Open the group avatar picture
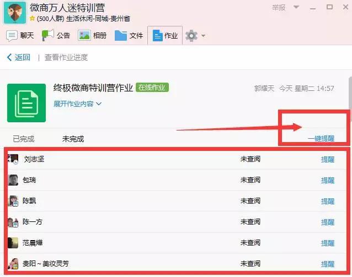 pyautogui.click(x=15, y=12)
